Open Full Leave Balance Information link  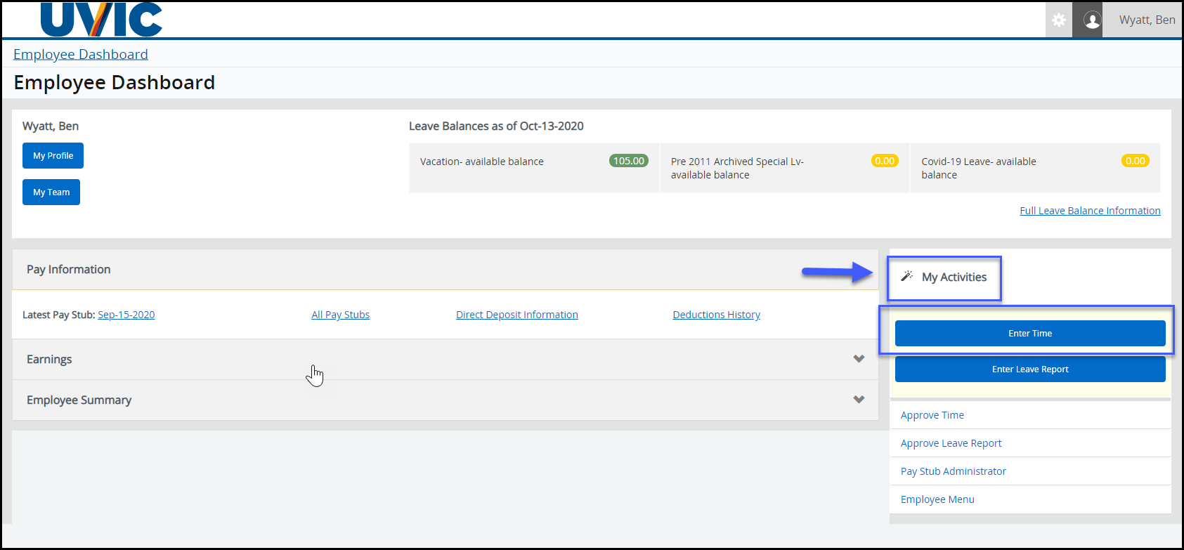1090,211
